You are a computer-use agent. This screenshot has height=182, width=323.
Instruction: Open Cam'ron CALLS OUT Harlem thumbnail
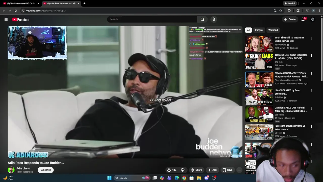[259, 114]
